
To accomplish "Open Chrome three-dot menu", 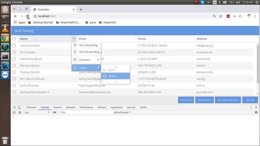I will [x=255, y=16].
